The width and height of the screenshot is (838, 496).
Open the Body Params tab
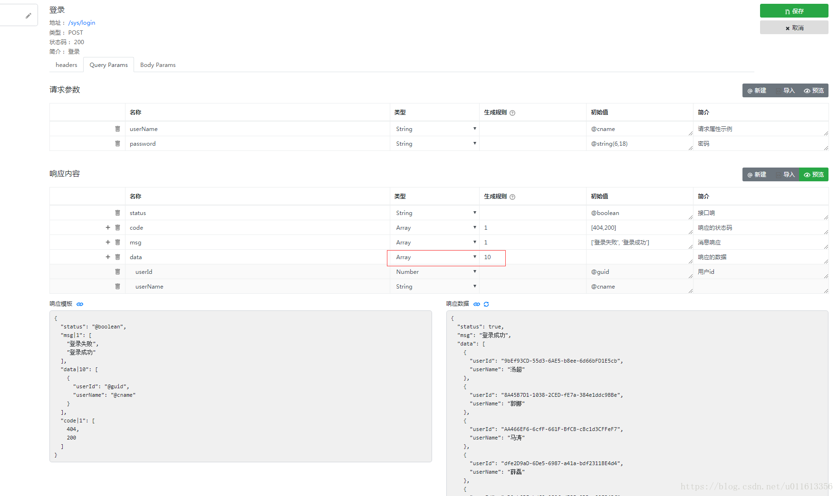tap(158, 65)
